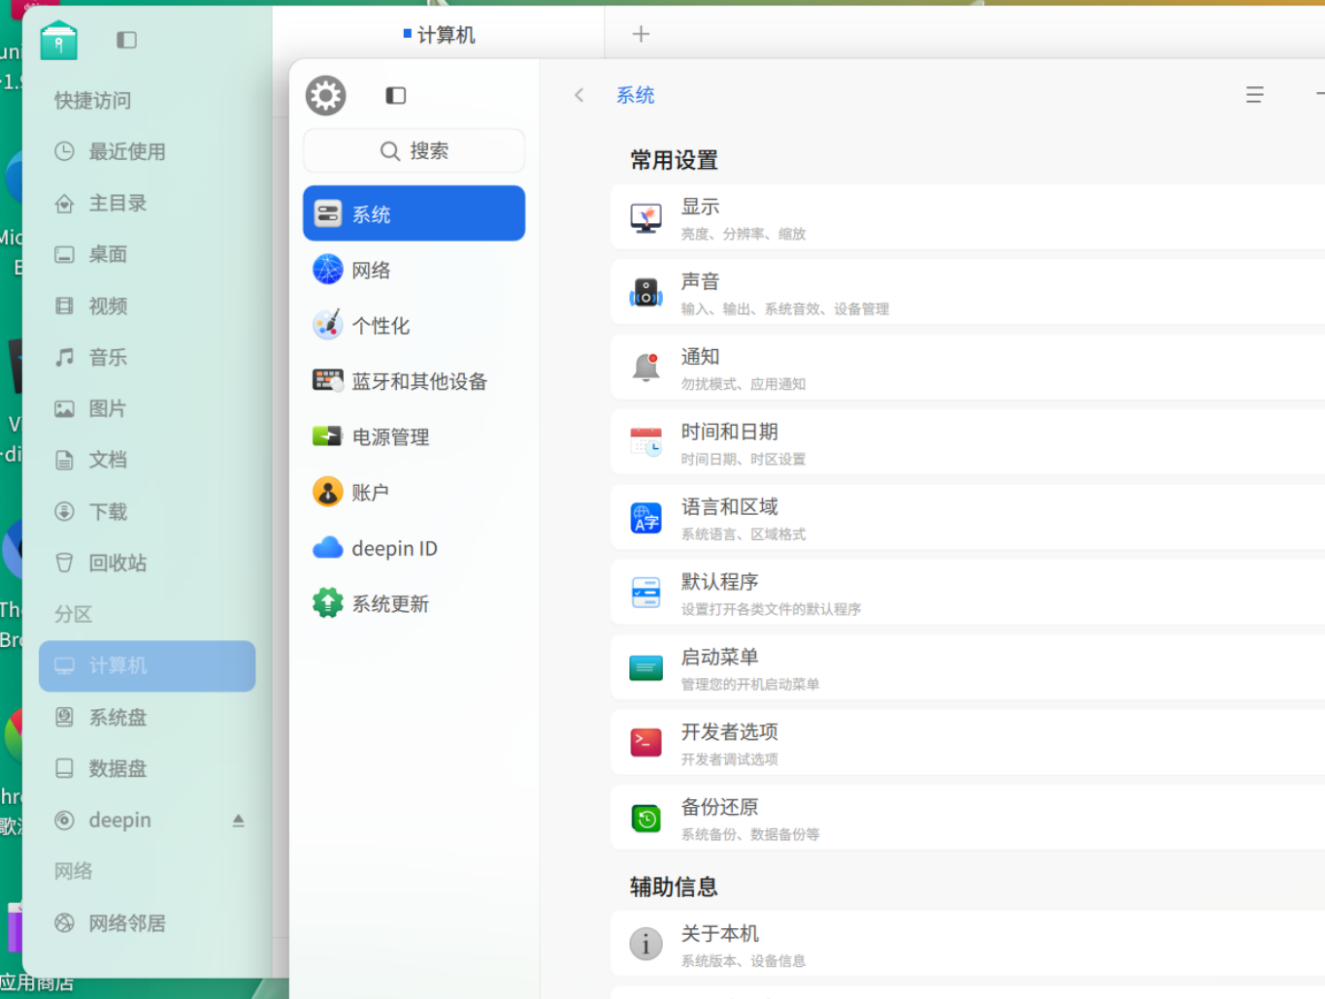Open the 声音 sound settings
Screen dimensions: 1325x999
tap(968, 293)
